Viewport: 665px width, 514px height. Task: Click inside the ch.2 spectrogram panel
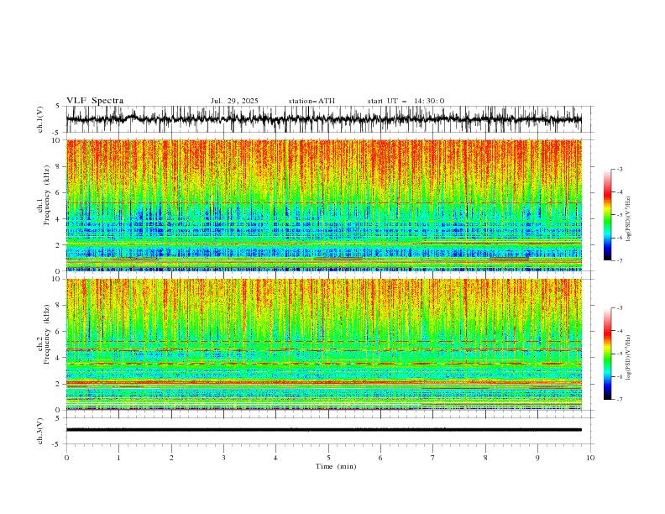point(323,344)
